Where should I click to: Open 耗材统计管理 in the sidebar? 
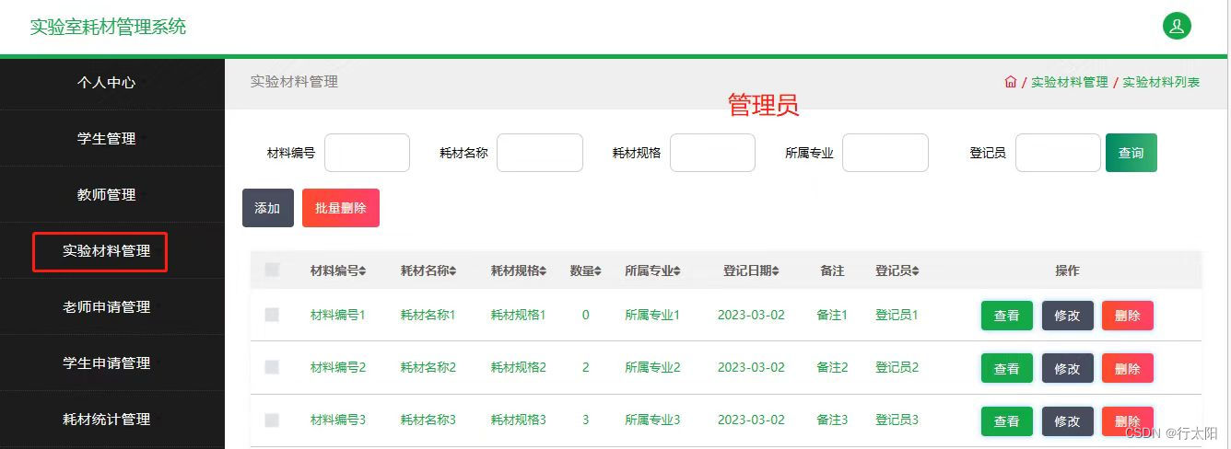(x=107, y=419)
